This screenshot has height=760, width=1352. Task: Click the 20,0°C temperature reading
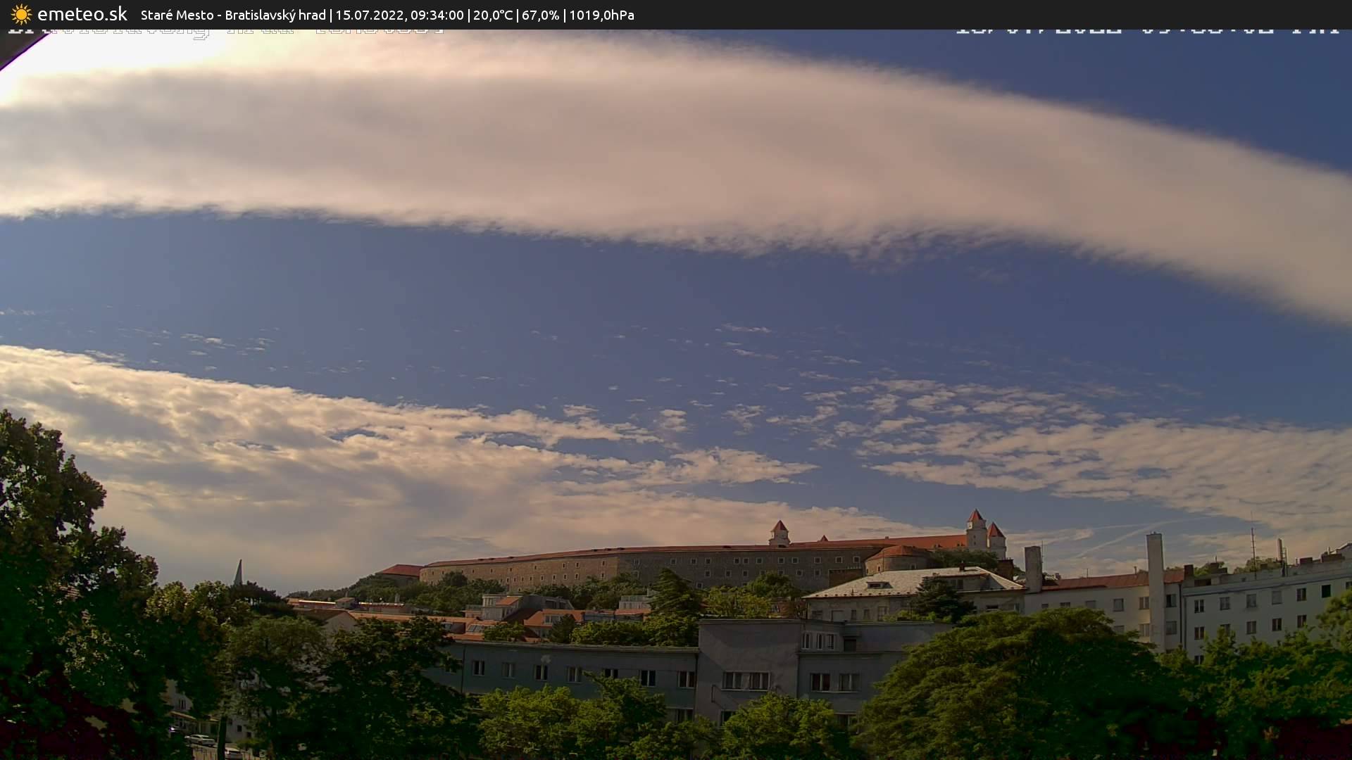(x=493, y=15)
